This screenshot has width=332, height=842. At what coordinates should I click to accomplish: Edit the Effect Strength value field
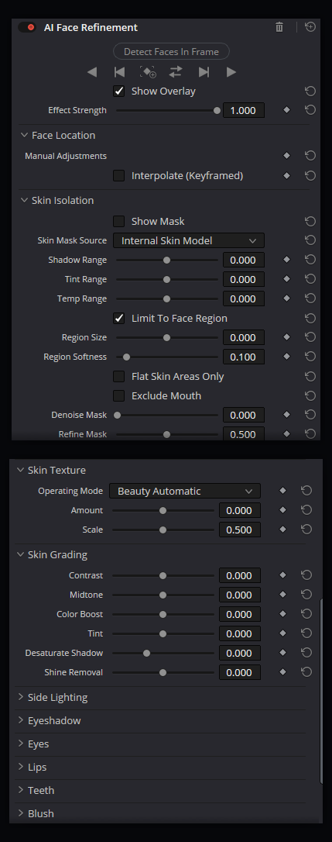click(244, 111)
